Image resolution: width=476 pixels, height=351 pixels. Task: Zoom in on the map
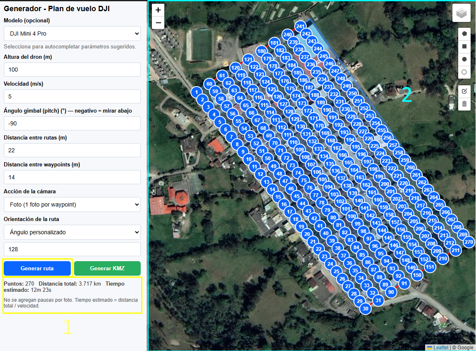coord(158,10)
